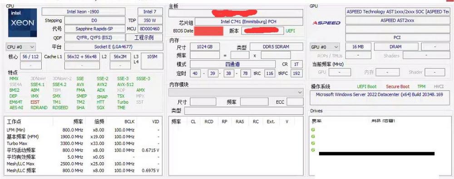Click the UEFI Boot indicator
Image resolution: width=454 pixels, height=179 pixels.
(366, 87)
